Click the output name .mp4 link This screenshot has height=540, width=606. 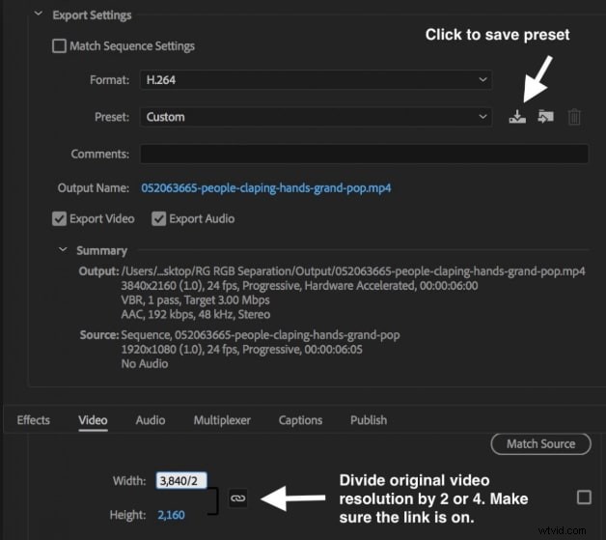[x=266, y=188]
